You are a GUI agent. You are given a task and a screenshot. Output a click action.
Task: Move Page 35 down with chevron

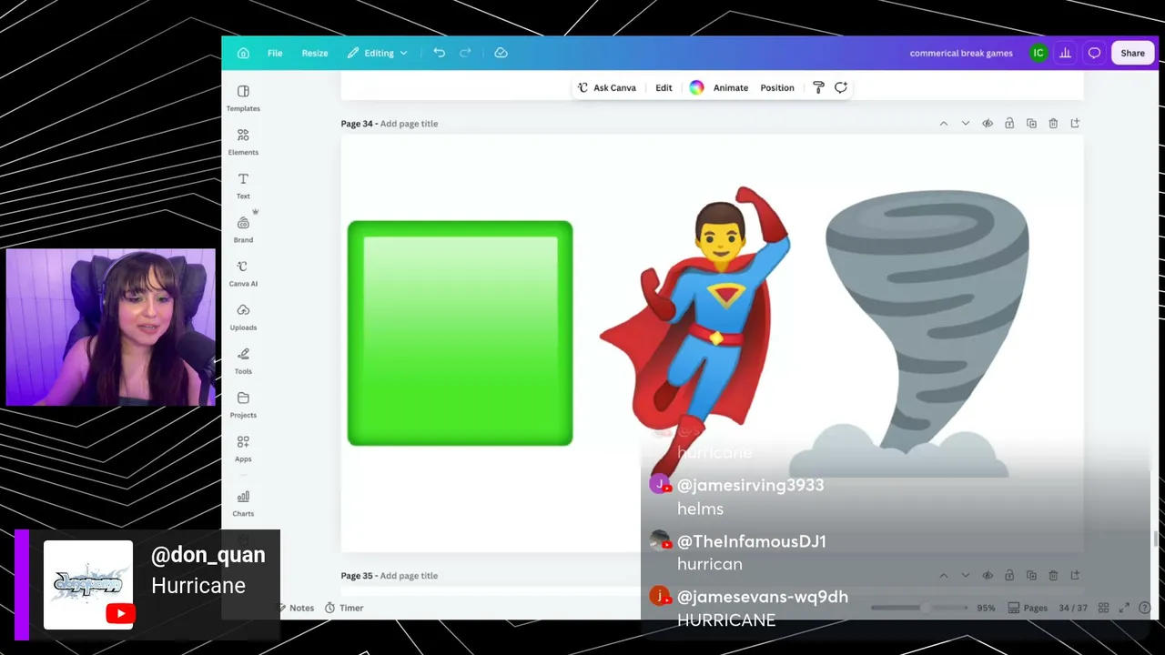pyautogui.click(x=966, y=576)
